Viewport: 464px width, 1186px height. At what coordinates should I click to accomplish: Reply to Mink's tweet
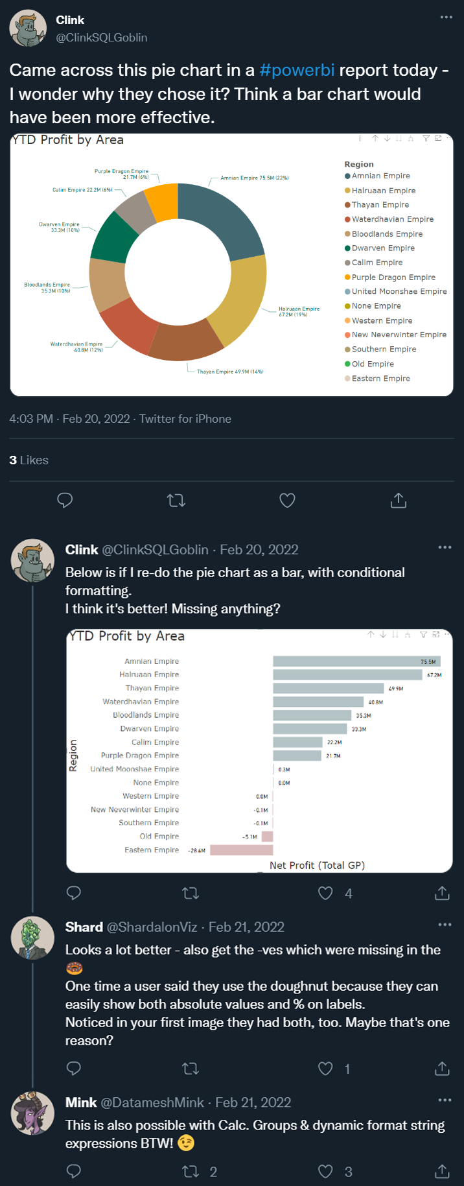(x=74, y=1171)
